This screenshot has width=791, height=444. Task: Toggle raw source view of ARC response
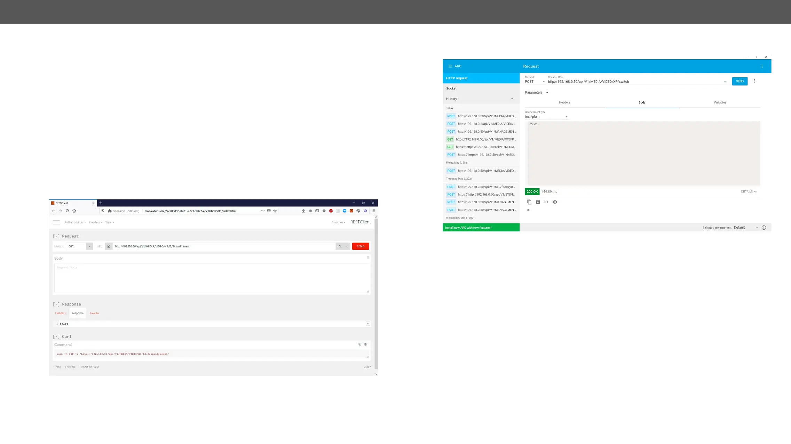(546, 202)
